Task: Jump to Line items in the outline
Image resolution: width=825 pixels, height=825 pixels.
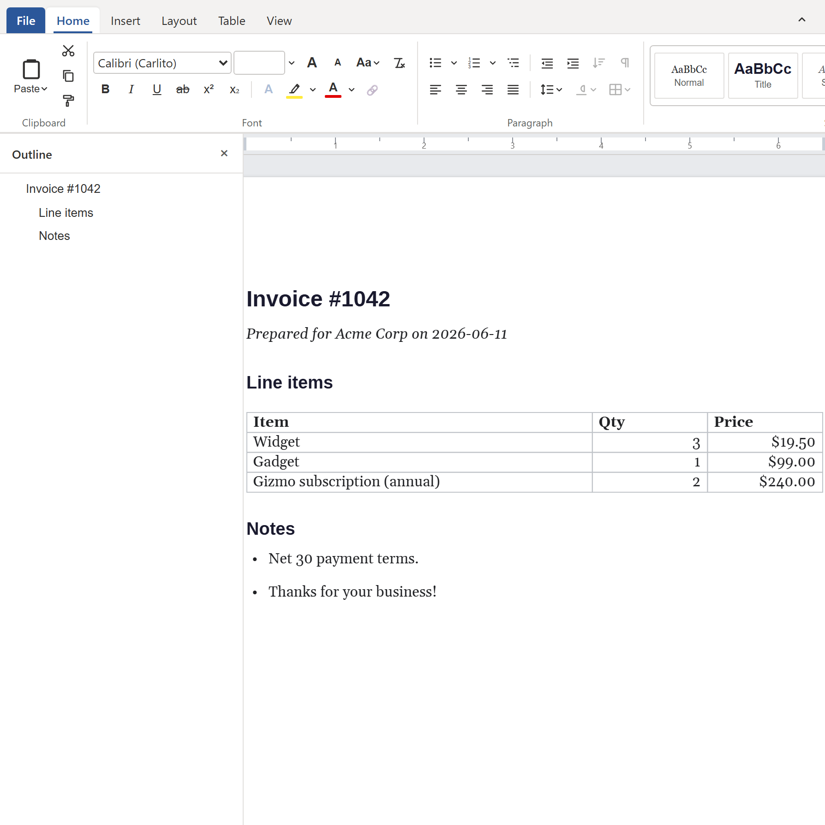Action: pos(66,213)
